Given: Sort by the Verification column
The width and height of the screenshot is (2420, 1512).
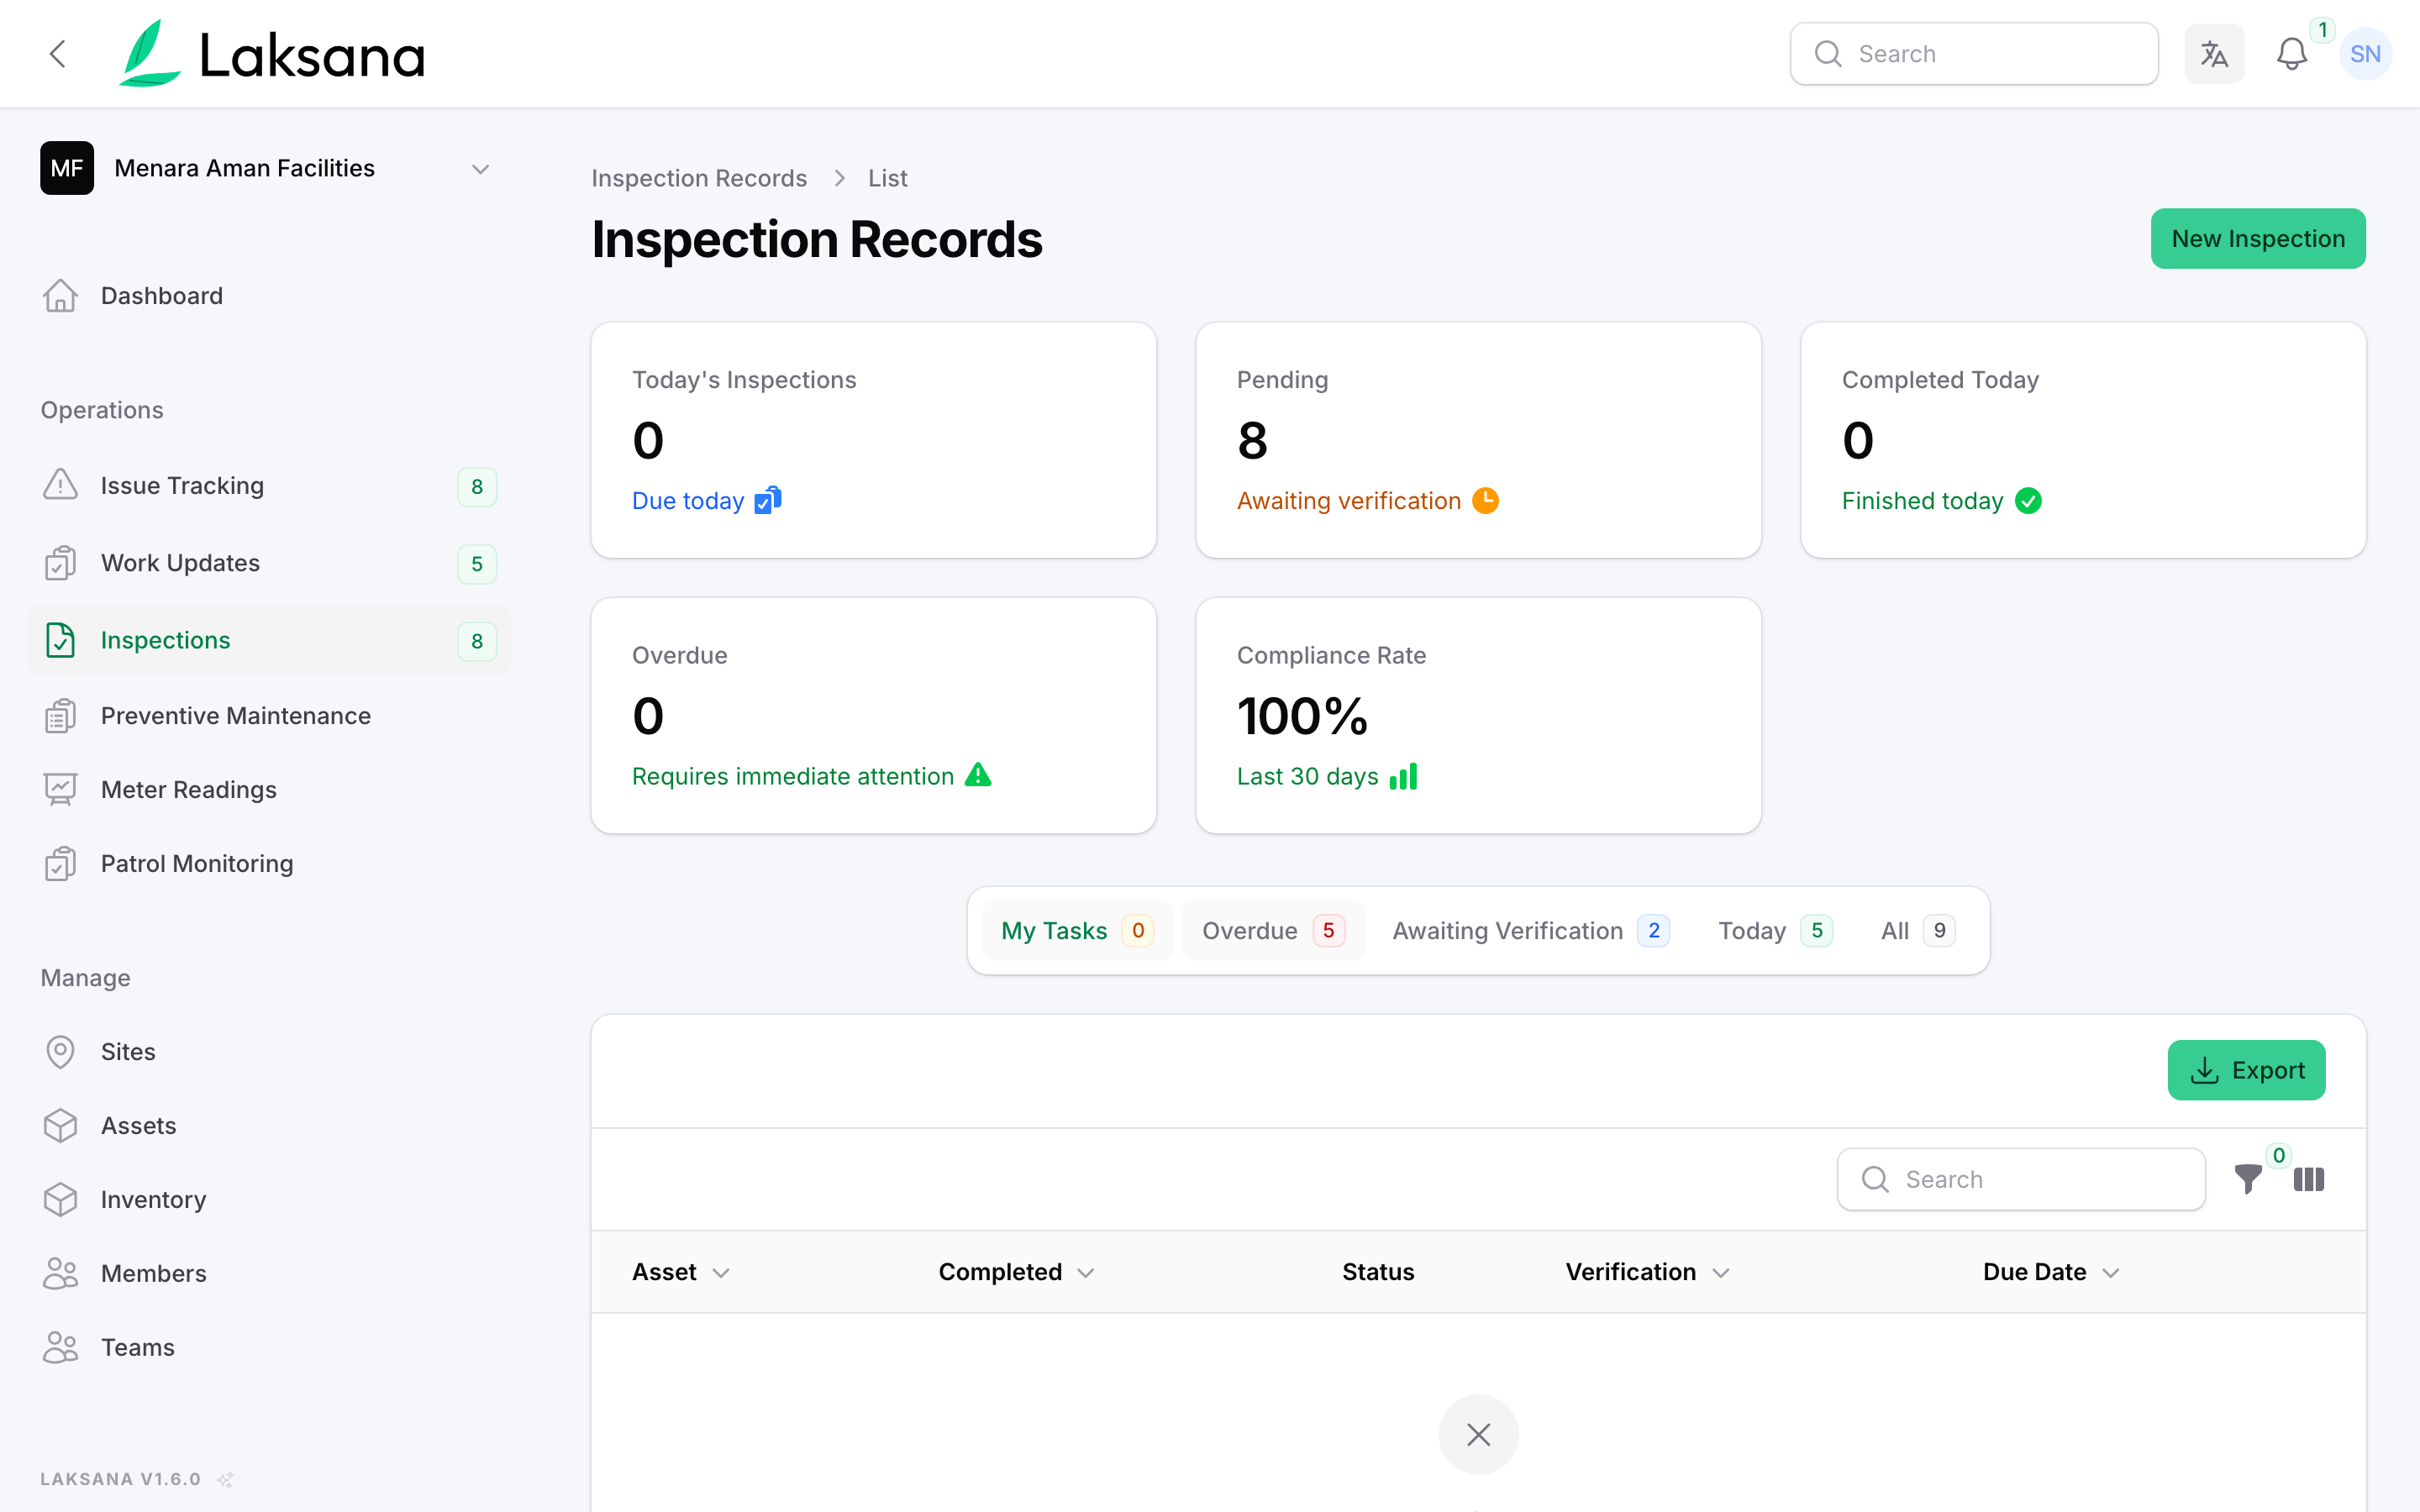Looking at the screenshot, I should click(x=1647, y=1272).
